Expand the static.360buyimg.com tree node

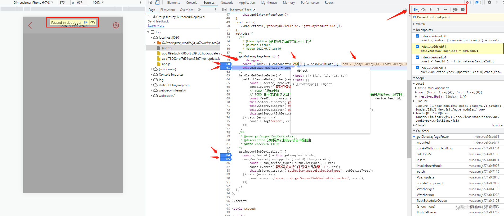(151, 85)
